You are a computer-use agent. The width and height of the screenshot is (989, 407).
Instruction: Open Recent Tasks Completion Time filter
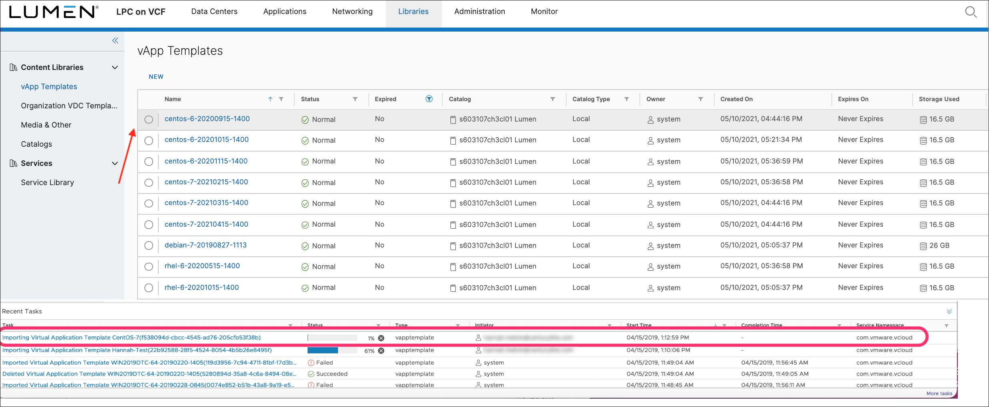point(839,325)
